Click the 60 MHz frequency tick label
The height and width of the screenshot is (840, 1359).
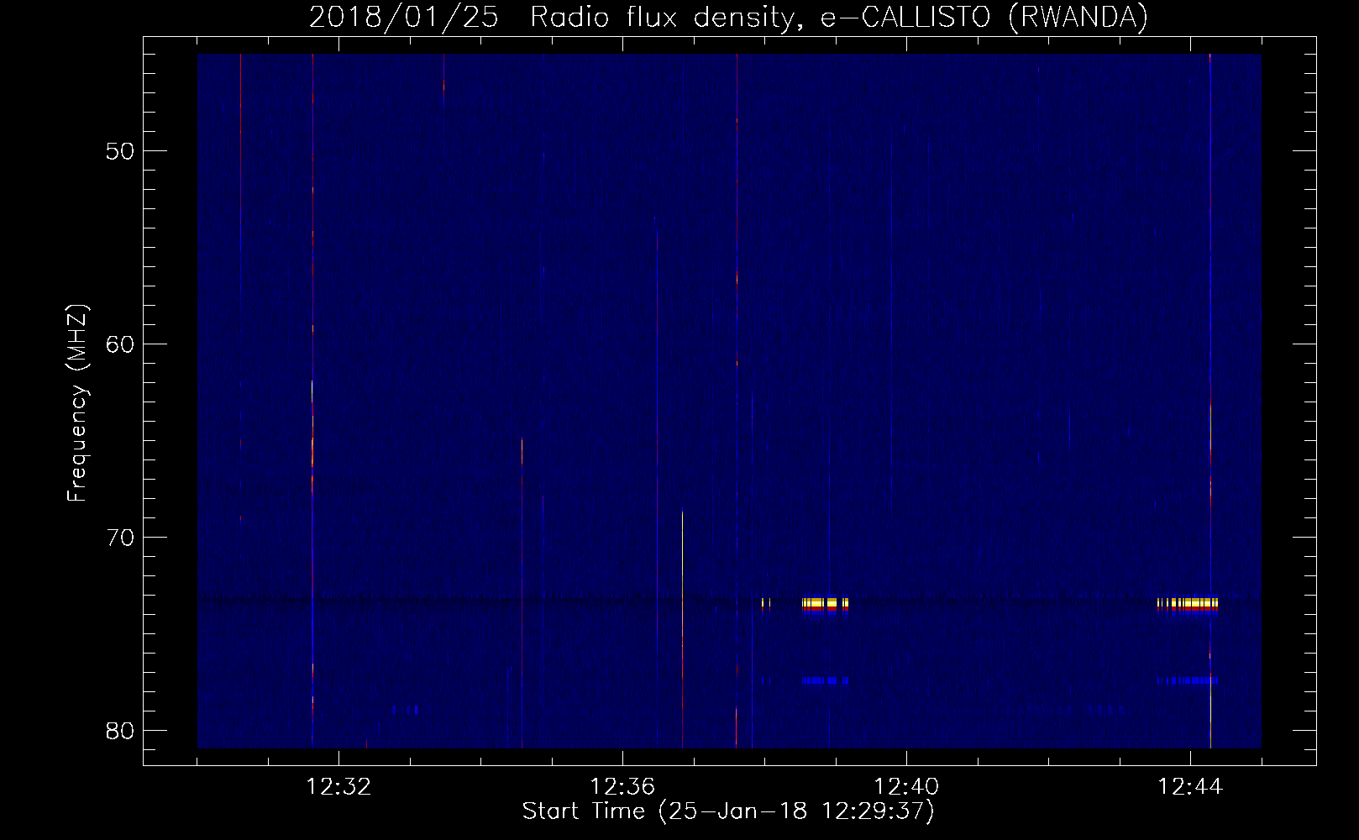coord(121,344)
